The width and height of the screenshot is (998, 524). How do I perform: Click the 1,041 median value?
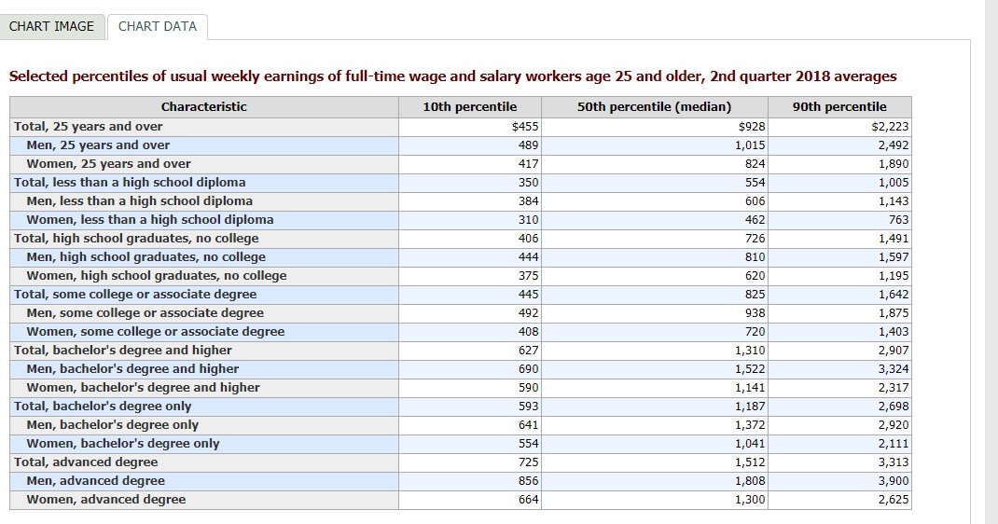(x=750, y=443)
